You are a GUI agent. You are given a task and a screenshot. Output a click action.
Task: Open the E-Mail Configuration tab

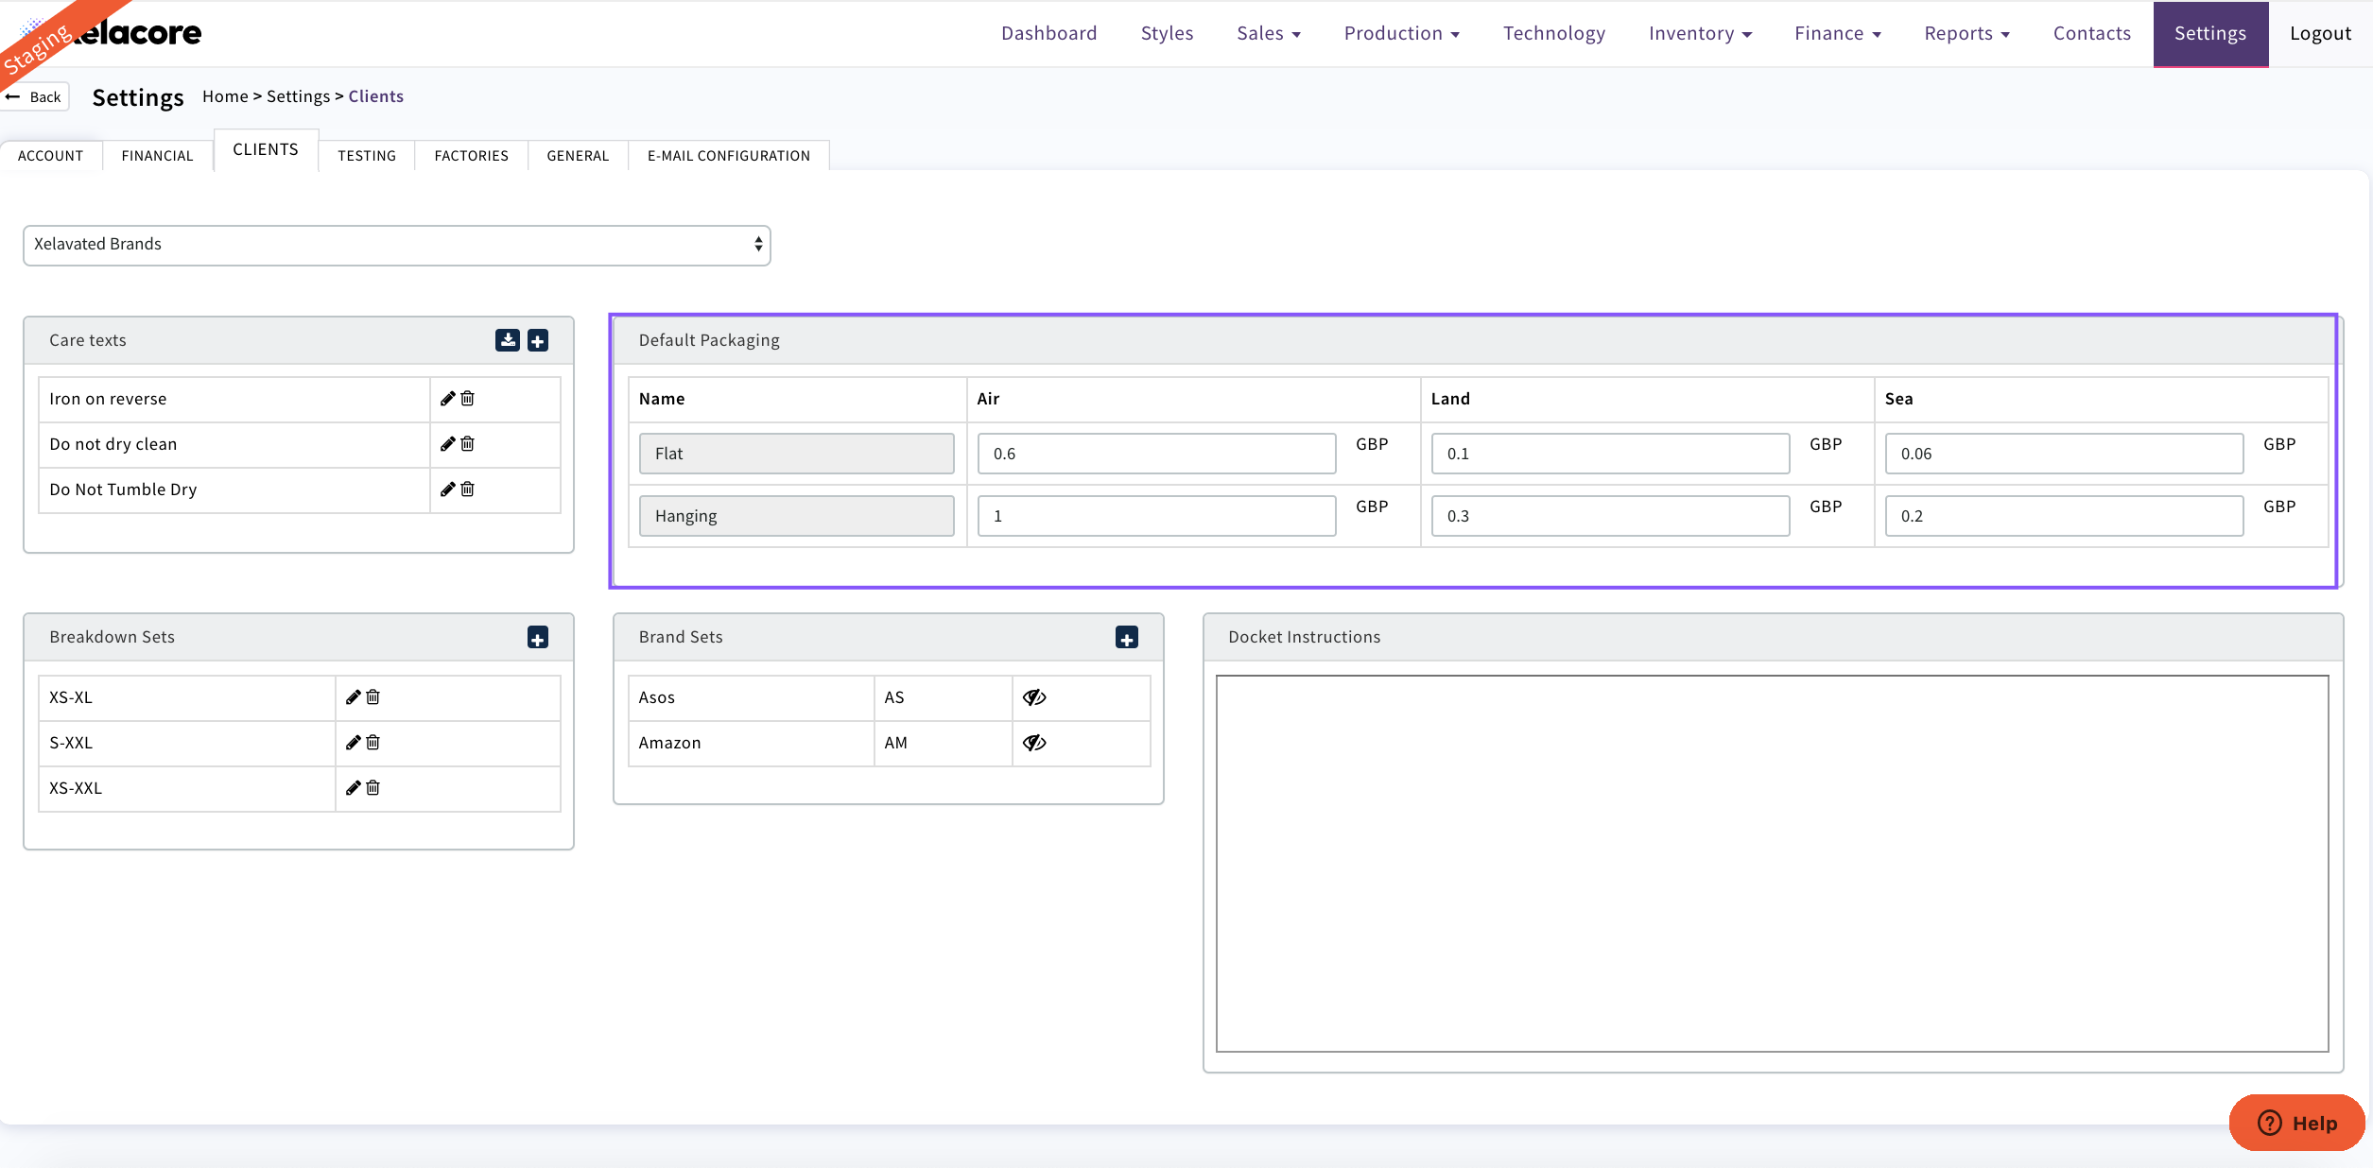point(728,156)
